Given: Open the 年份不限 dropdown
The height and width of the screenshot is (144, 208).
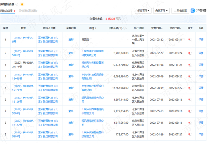Looking at the screenshot, I should coord(143,11).
